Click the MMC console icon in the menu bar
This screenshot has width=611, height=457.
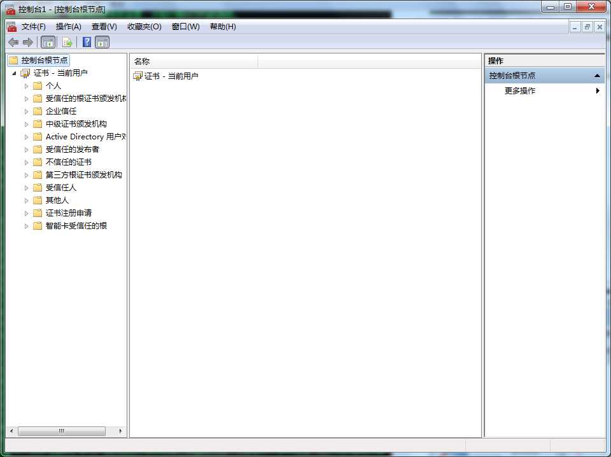pyautogui.click(x=11, y=27)
